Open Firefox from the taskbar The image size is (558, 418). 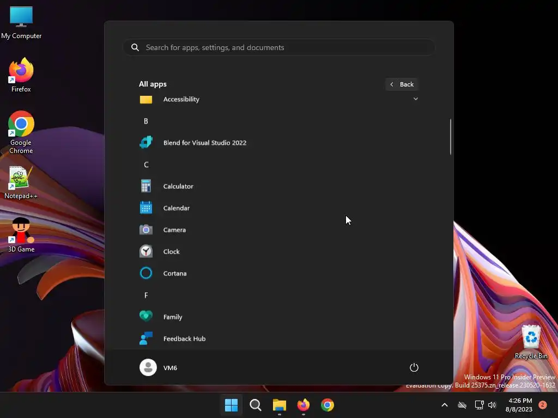tap(303, 405)
